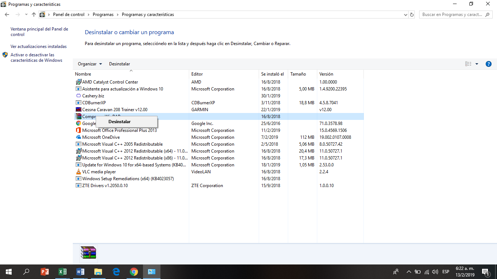Image resolution: width=497 pixels, height=279 pixels.
Task: Show hidden system tray icons
Action: pyautogui.click(x=409, y=272)
